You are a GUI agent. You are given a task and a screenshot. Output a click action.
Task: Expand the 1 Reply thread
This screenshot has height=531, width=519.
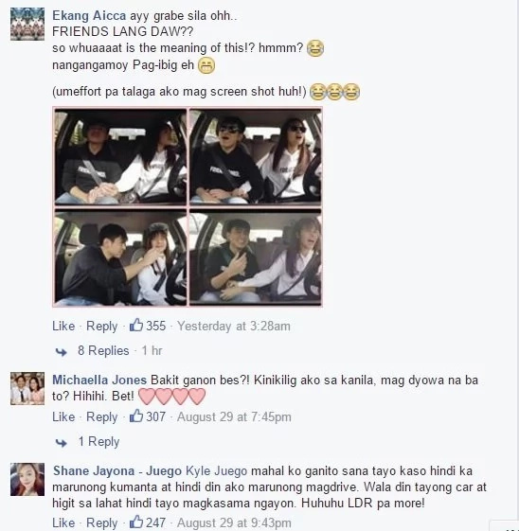tap(98, 442)
